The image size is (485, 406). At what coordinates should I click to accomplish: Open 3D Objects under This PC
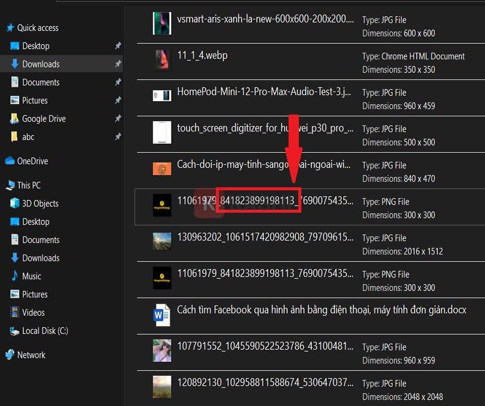[40, 204]
